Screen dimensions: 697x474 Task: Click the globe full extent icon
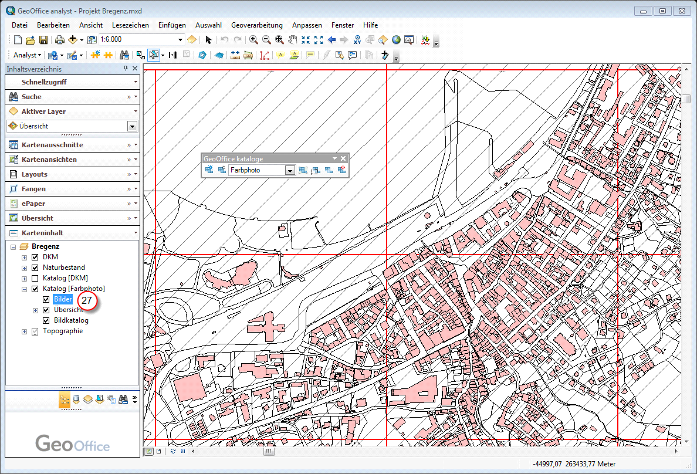396,40
